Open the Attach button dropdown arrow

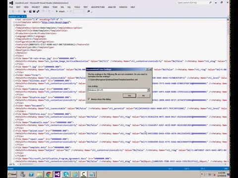pos(68,11)
